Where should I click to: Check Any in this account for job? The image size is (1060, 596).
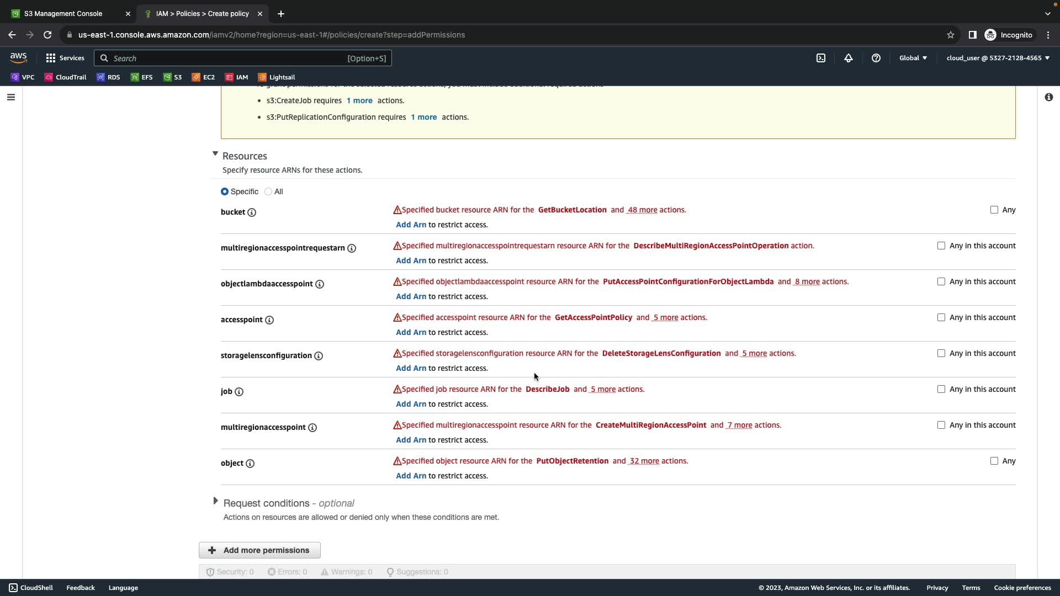pyautogui.click(x=941, y=389)
